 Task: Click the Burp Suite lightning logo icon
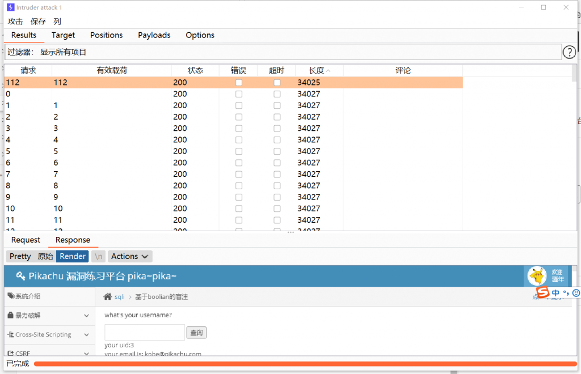10,7
